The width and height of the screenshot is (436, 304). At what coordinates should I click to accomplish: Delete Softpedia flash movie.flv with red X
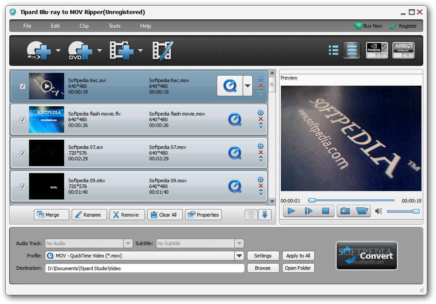pos(261,119)
